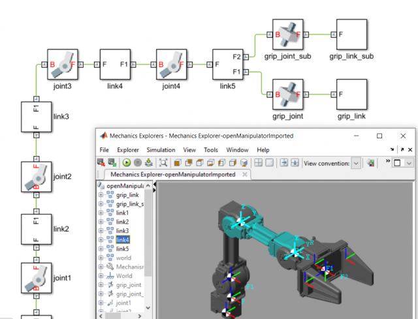Expand the grip_link tree node
Viewport: 418px width, 319px height.
pyautogui.click(x=101, y=195)
